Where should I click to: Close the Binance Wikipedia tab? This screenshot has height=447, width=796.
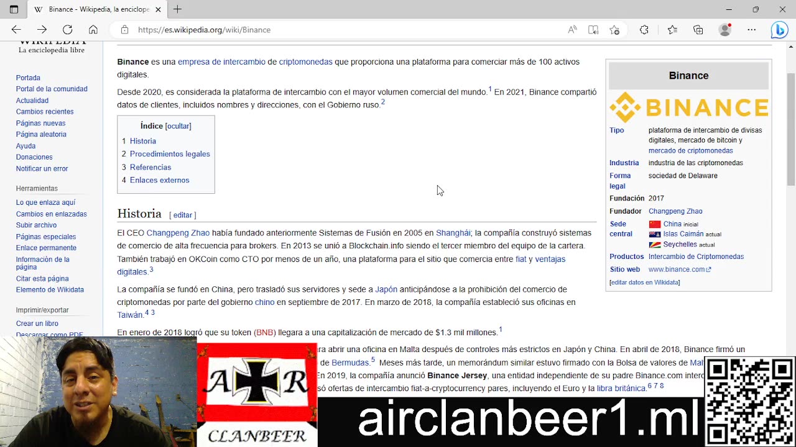click(158, 9)
